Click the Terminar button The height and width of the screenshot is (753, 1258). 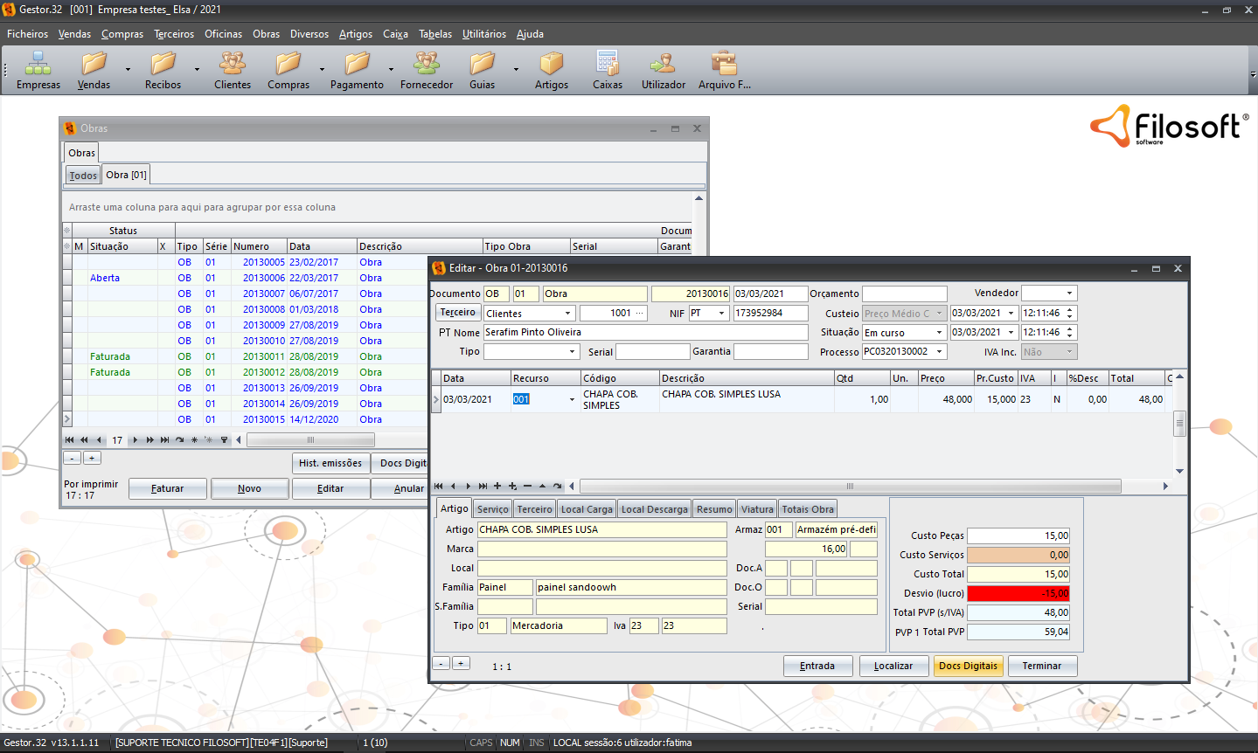coord(1042,666)
